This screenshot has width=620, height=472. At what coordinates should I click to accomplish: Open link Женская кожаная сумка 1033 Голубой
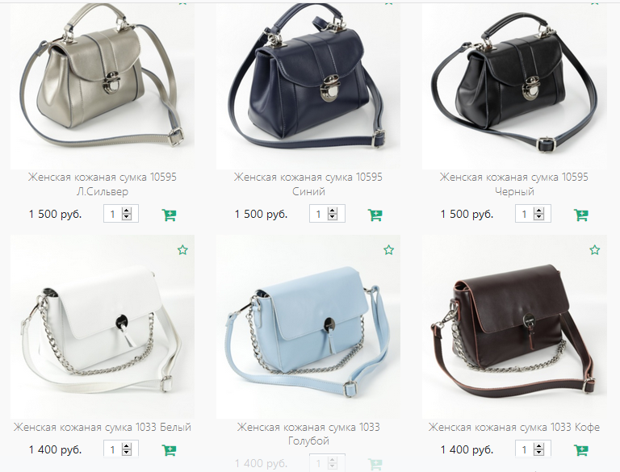pos(308,433)
